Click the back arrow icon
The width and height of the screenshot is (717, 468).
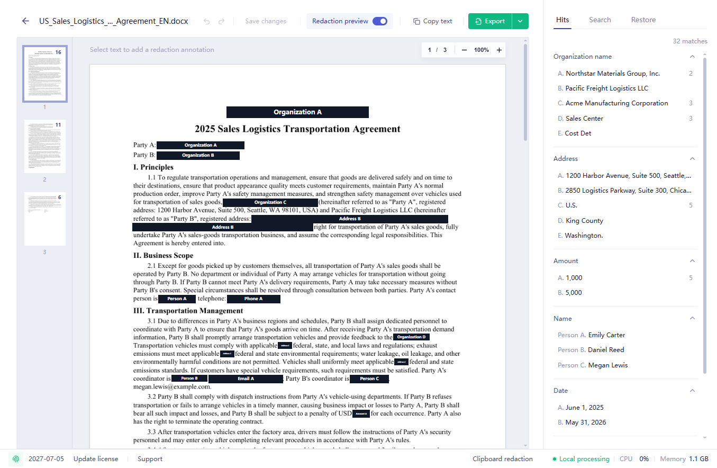25,21
